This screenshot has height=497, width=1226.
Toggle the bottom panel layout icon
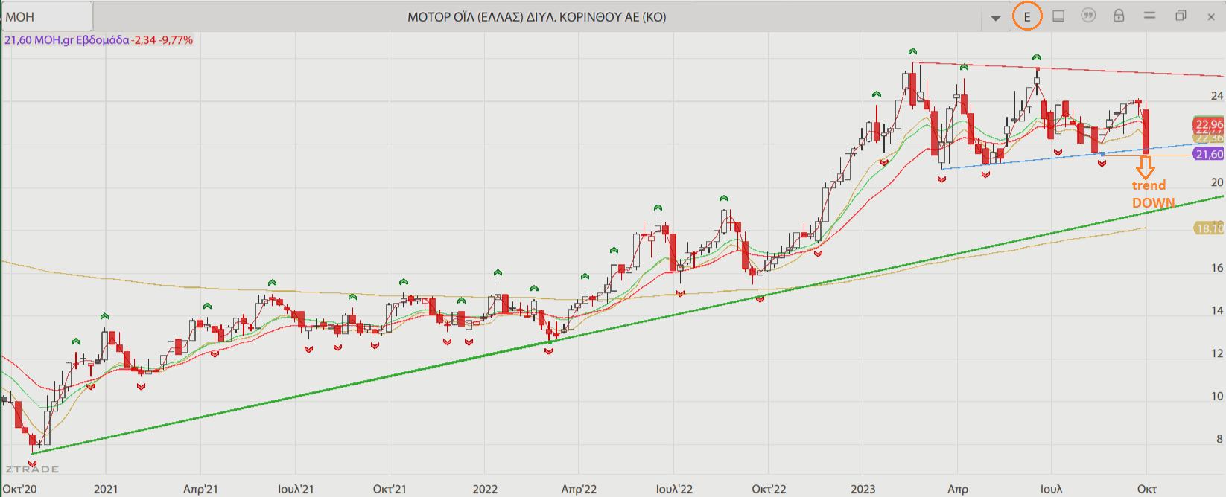tap(1058, 16)
